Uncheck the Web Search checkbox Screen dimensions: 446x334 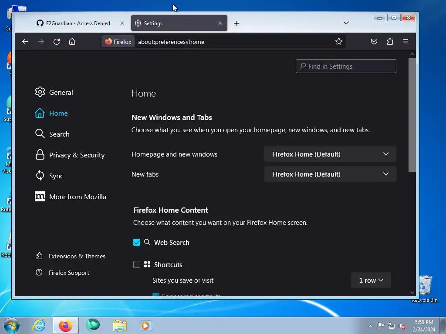point(137,242)
